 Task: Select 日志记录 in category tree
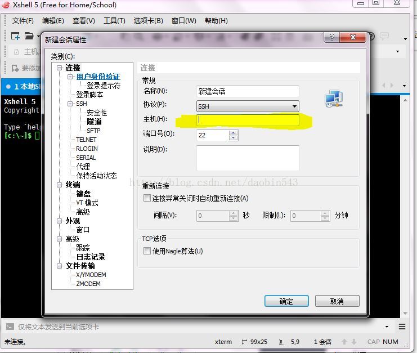click(91, 257)
